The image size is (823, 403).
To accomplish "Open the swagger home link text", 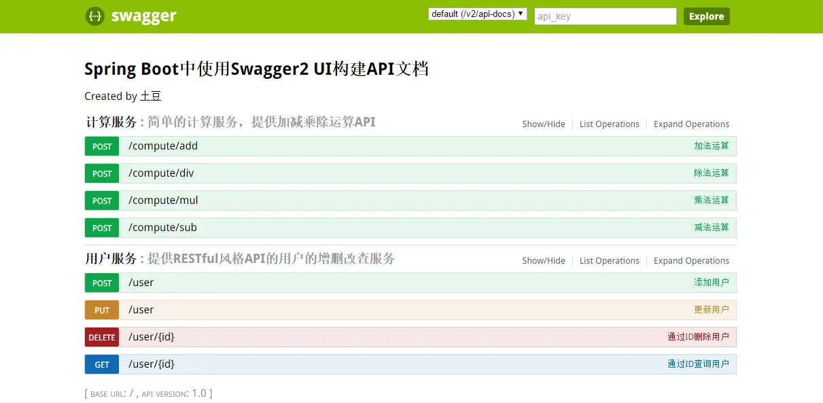I will point(143,16).
